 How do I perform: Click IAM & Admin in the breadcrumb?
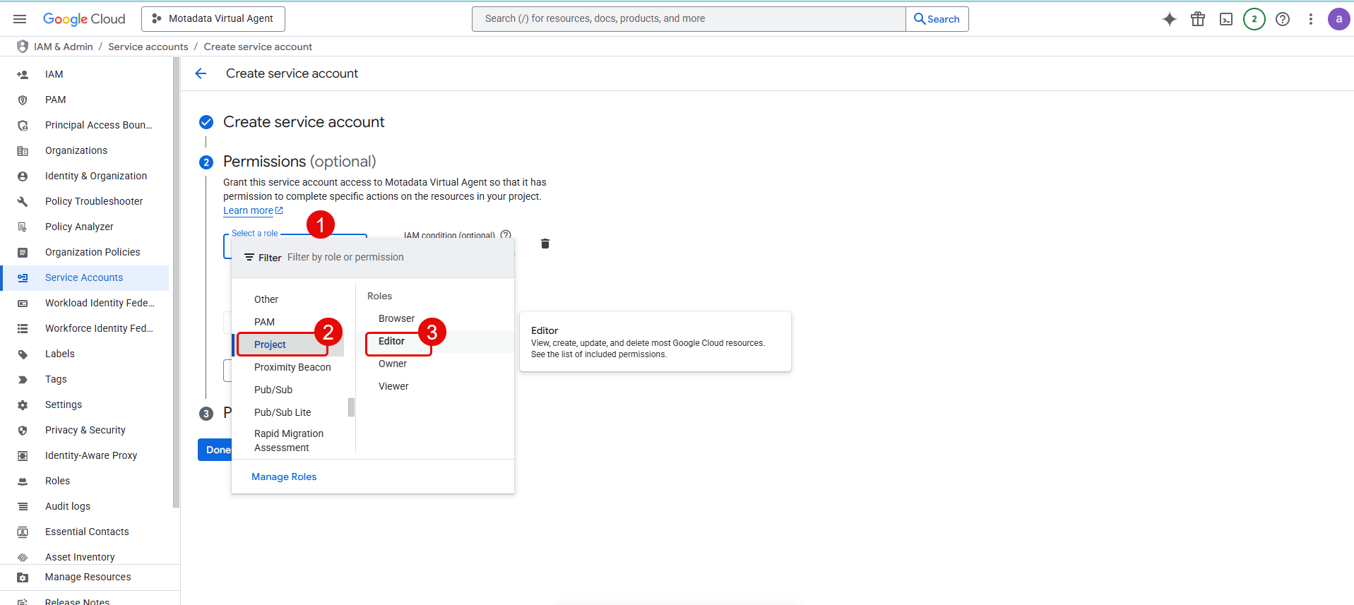64,47
